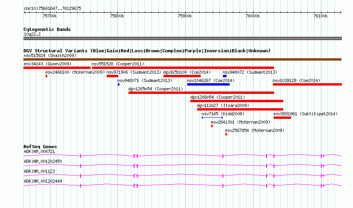Click the 76100k ruler label
The width and height of the screenshot is (353, 208).
pyautogui.click(x=320, y=16)
